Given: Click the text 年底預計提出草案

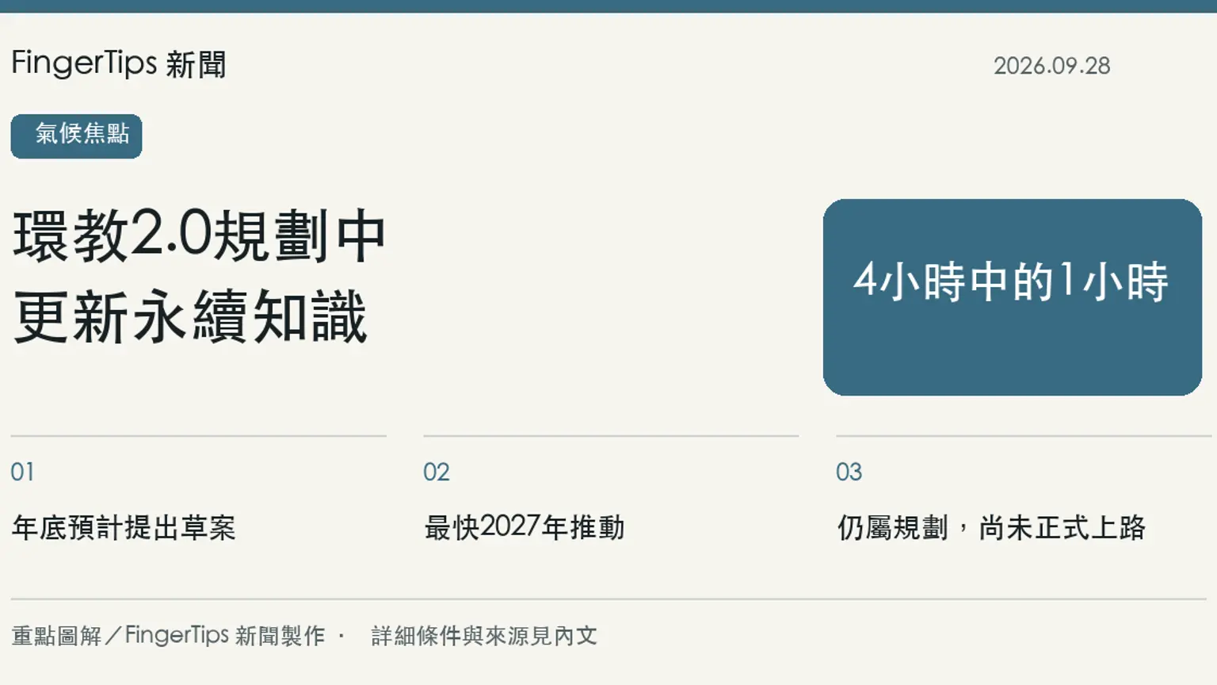Looking at the screenshot, I should click(124, 527).
